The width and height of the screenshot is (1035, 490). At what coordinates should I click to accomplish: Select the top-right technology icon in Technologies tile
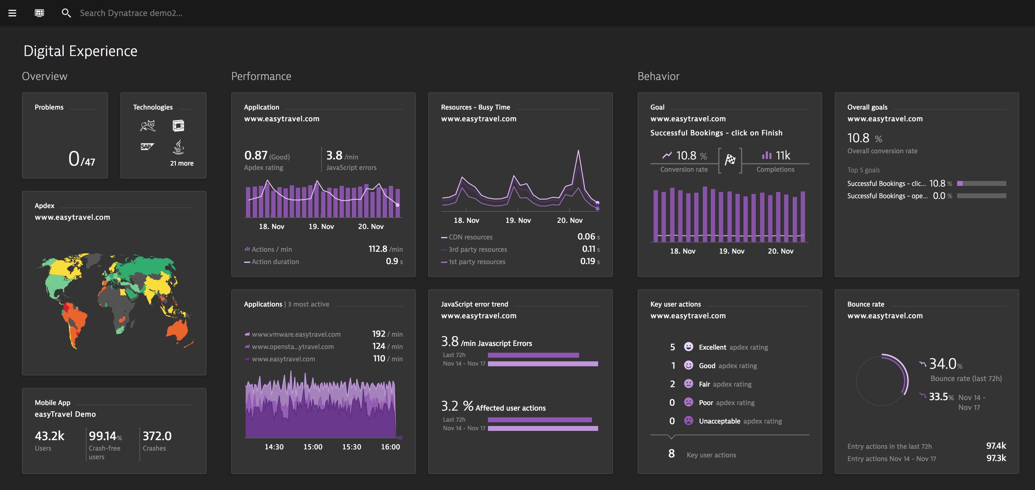(x=178, y=126)
